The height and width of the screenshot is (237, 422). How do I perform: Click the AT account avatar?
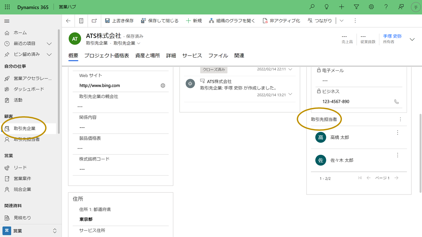[x=75, y=39]
